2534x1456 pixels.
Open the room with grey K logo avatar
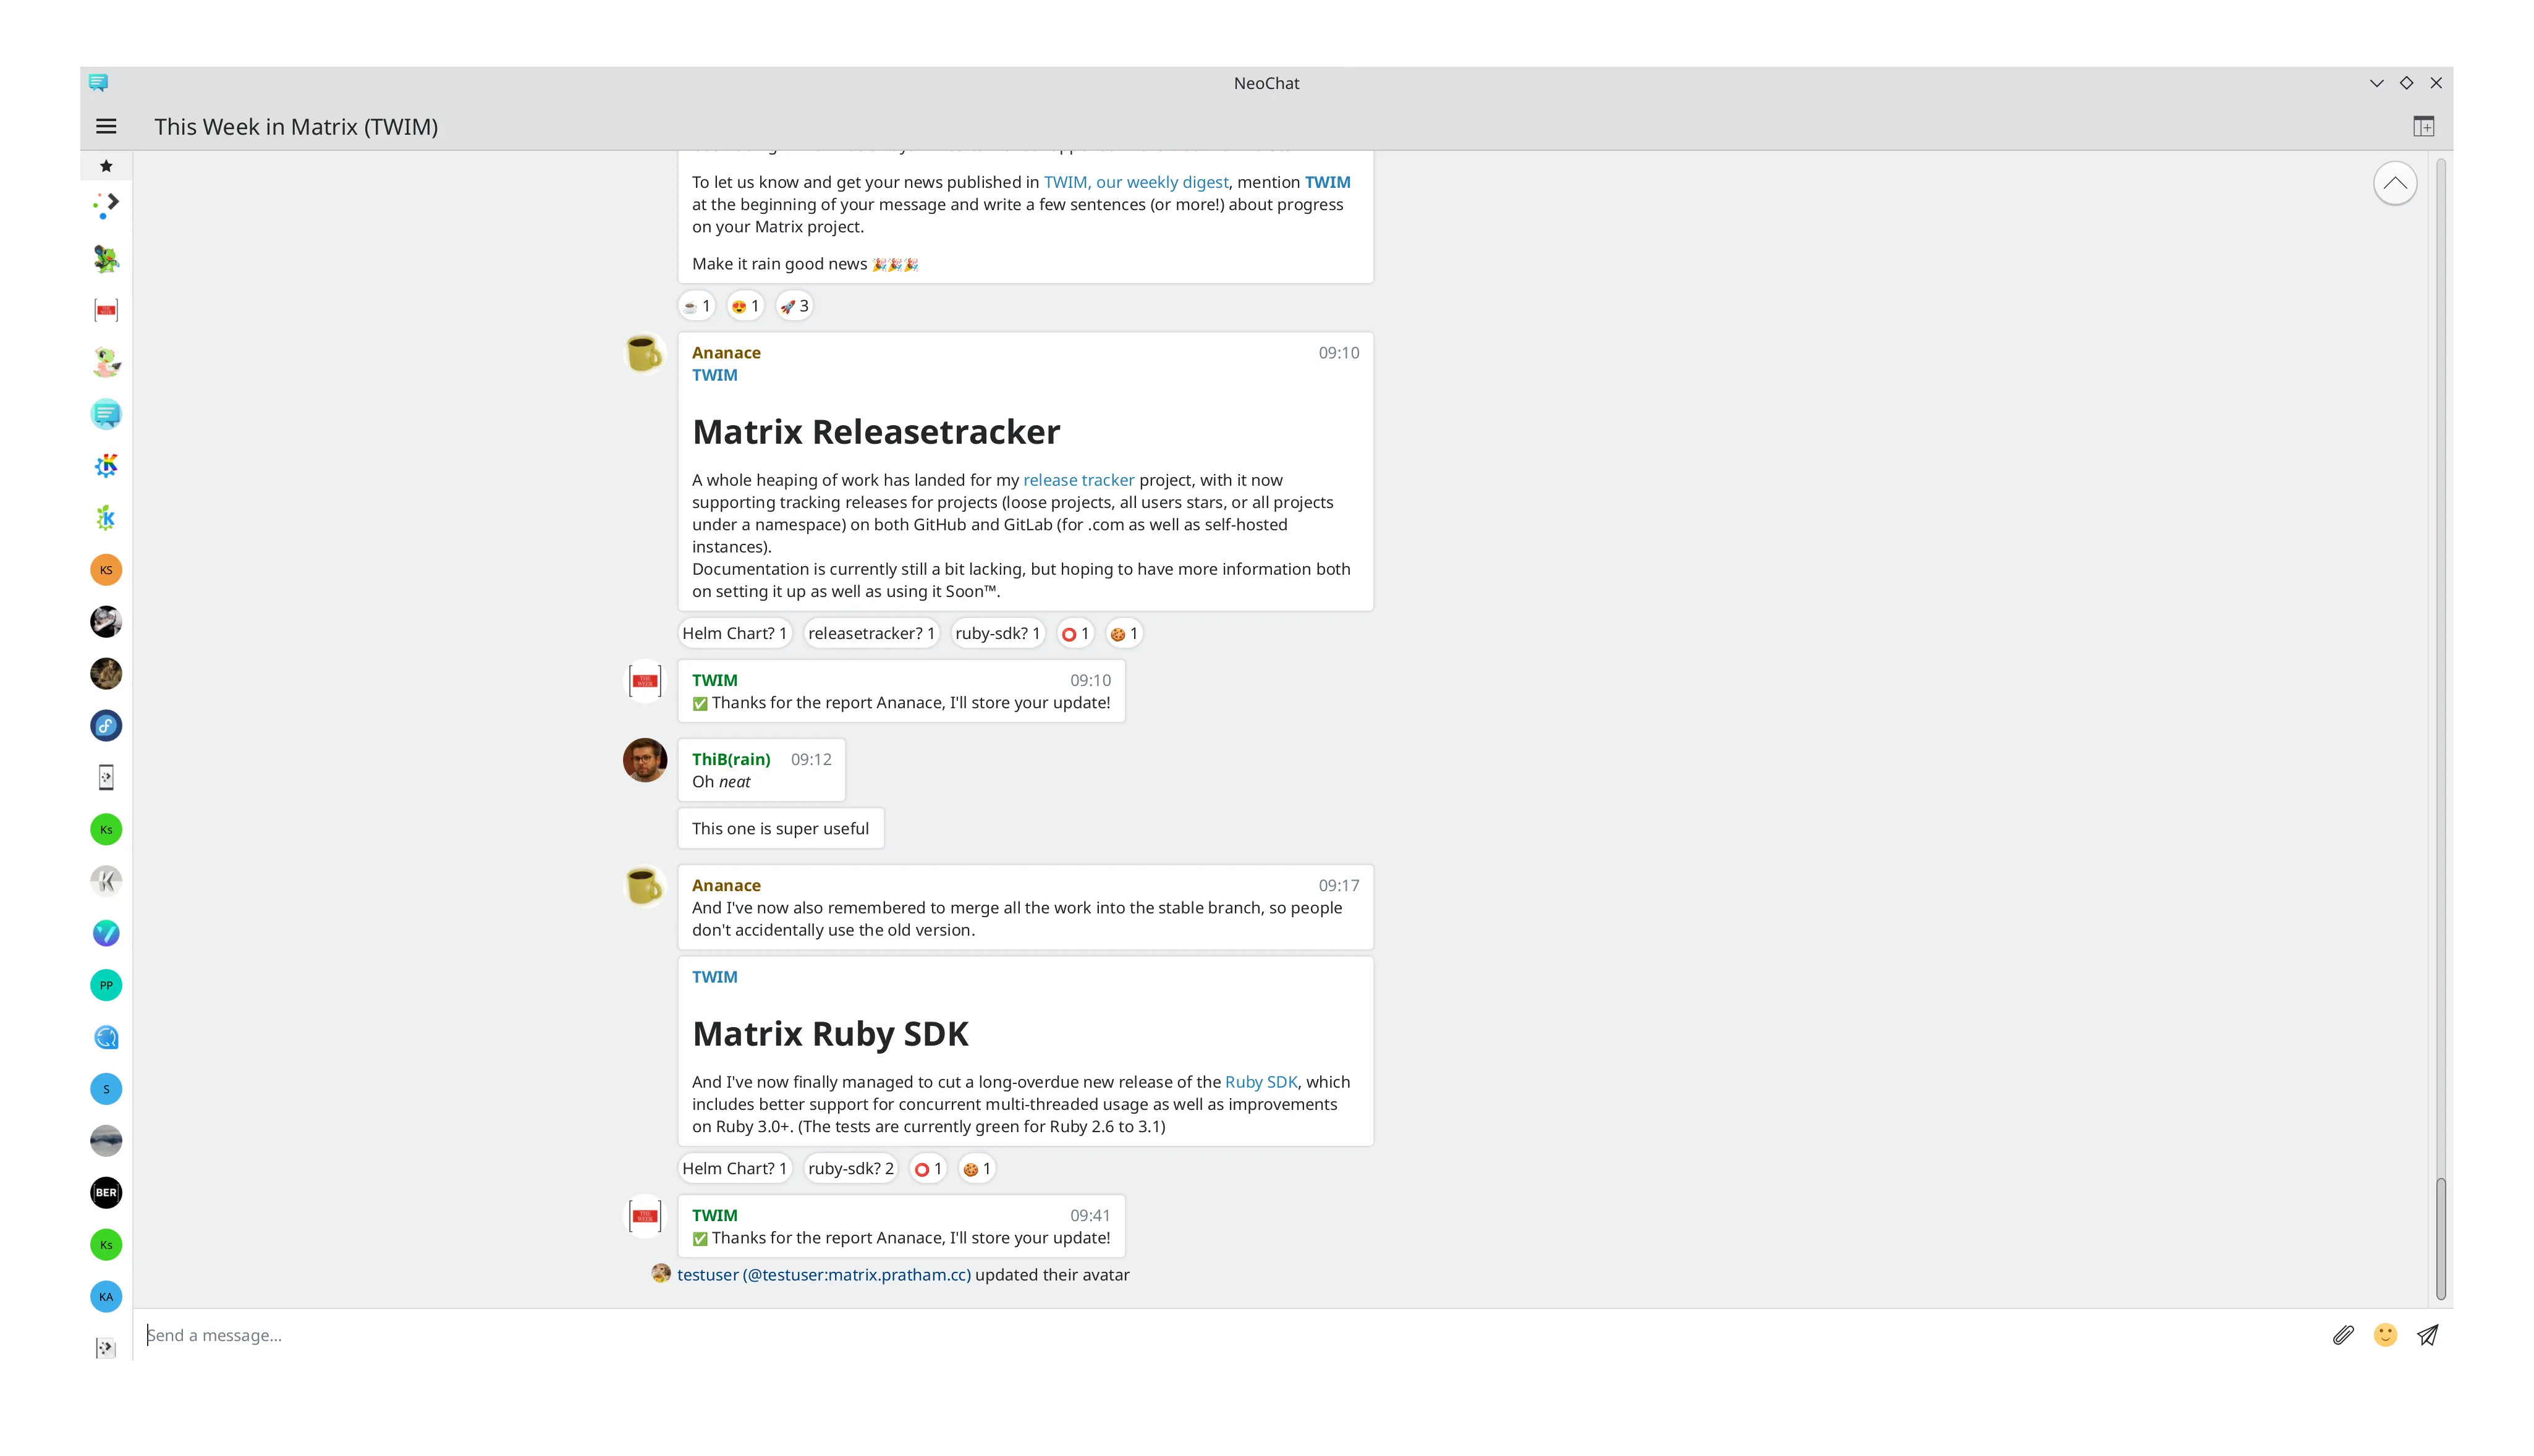106,881
